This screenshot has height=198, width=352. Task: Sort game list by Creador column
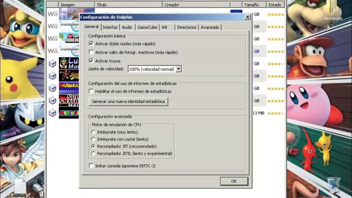196,5
